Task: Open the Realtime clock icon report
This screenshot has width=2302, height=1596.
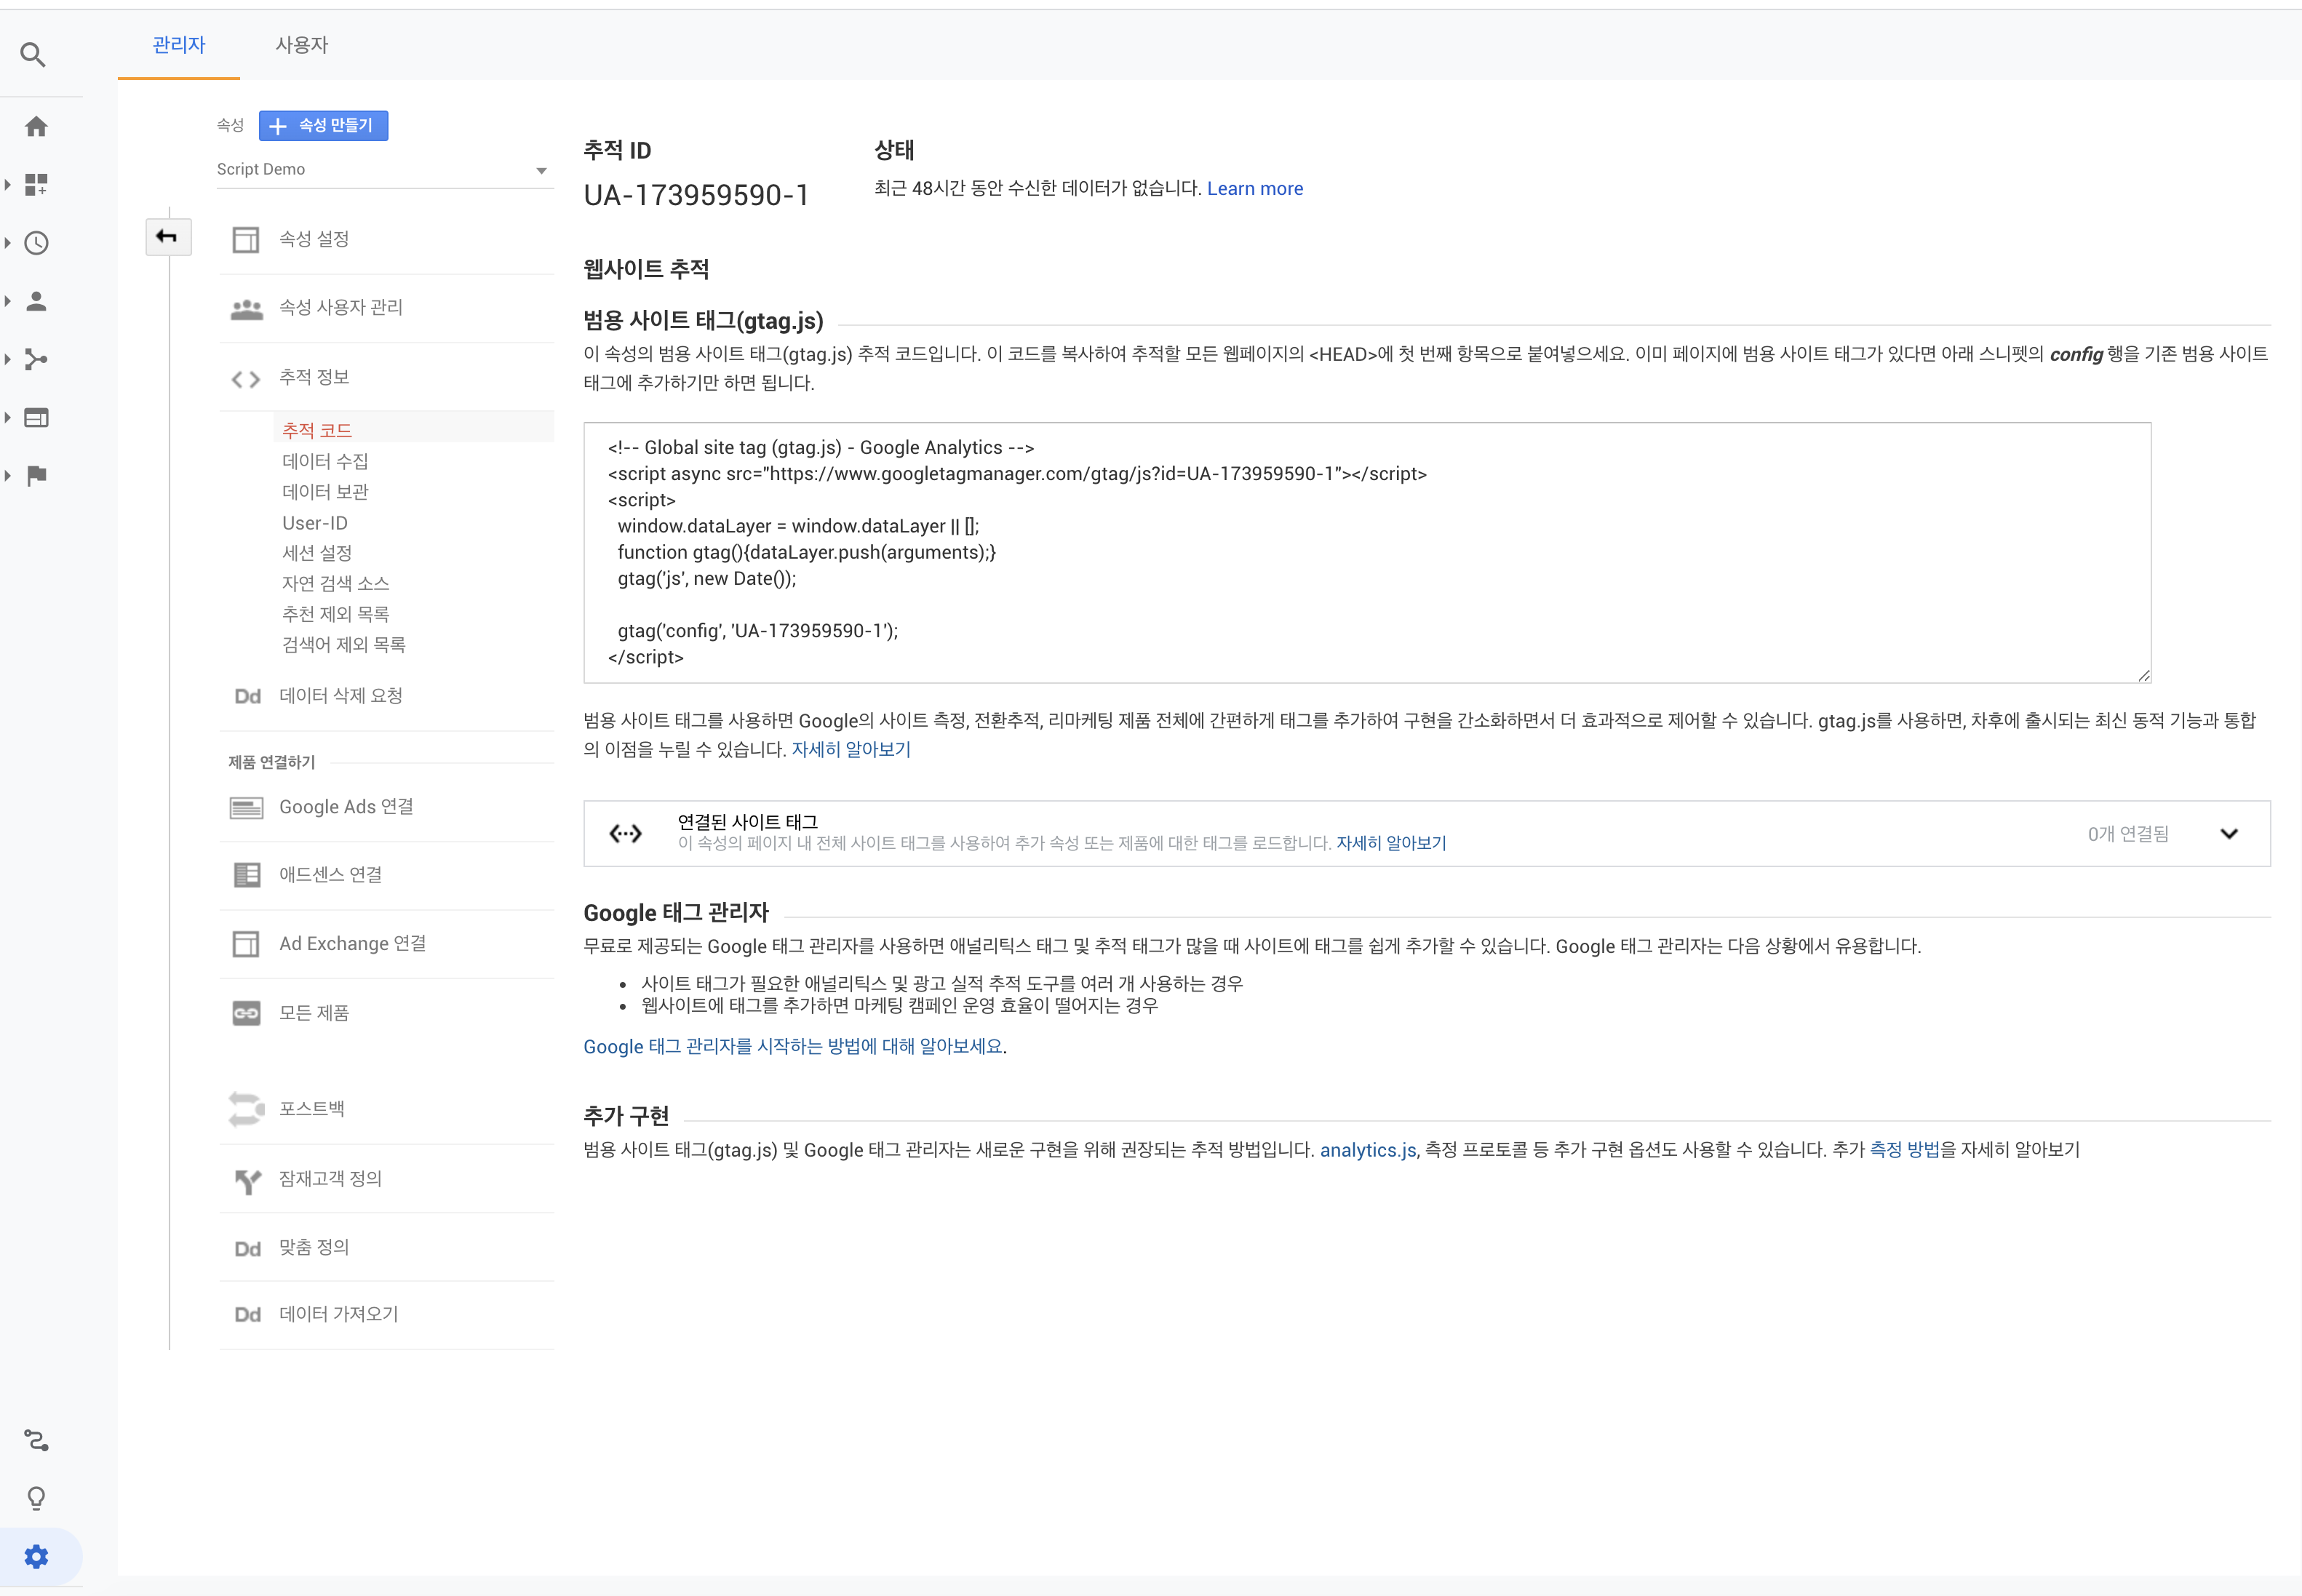Action: point(36,243)
